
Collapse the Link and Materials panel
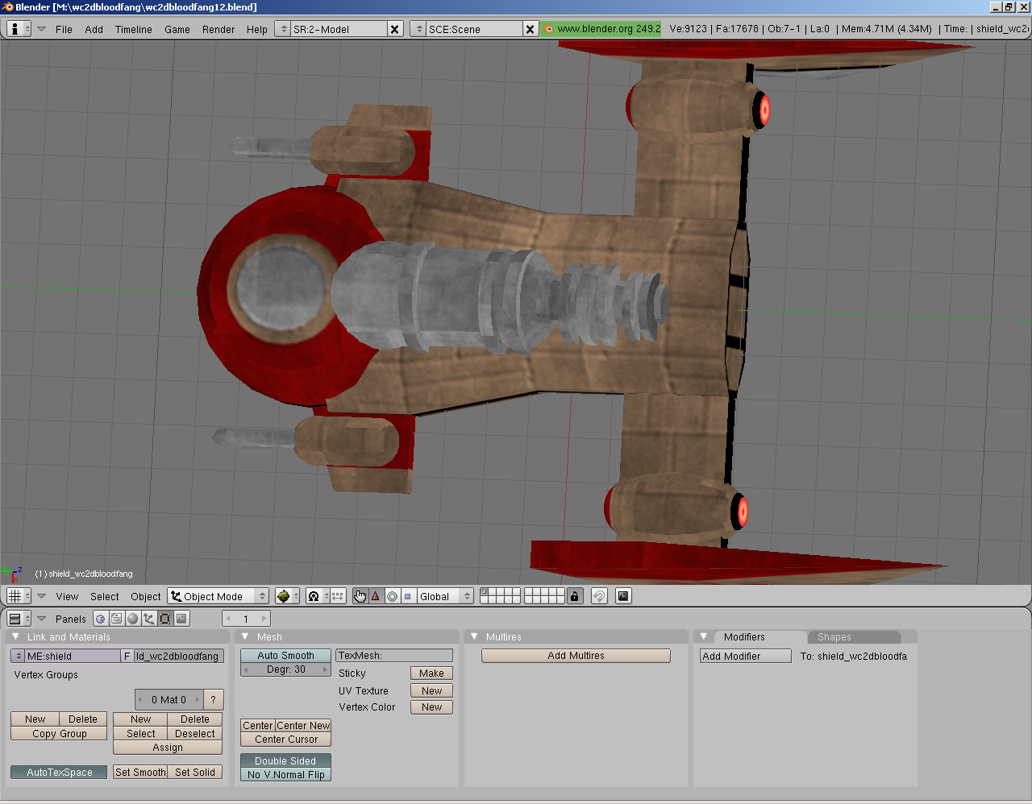click(15, 636)
